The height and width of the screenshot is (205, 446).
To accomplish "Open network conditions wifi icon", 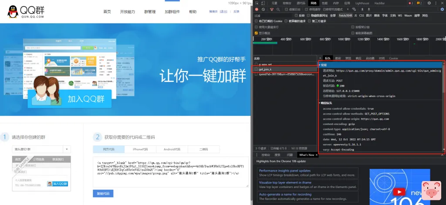I will (x=355, y=9).
